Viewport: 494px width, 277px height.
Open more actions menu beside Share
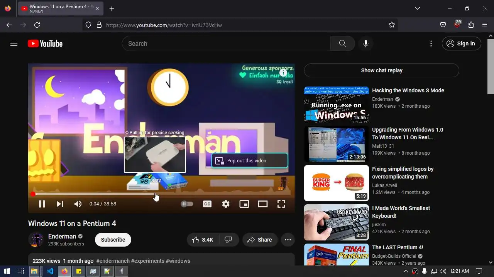point(288,240)
